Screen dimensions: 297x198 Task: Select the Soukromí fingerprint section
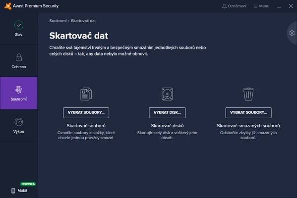tap(18, 93)
